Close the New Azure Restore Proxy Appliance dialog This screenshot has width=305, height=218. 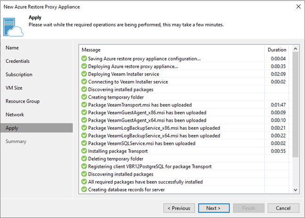[x=297, y=7]
